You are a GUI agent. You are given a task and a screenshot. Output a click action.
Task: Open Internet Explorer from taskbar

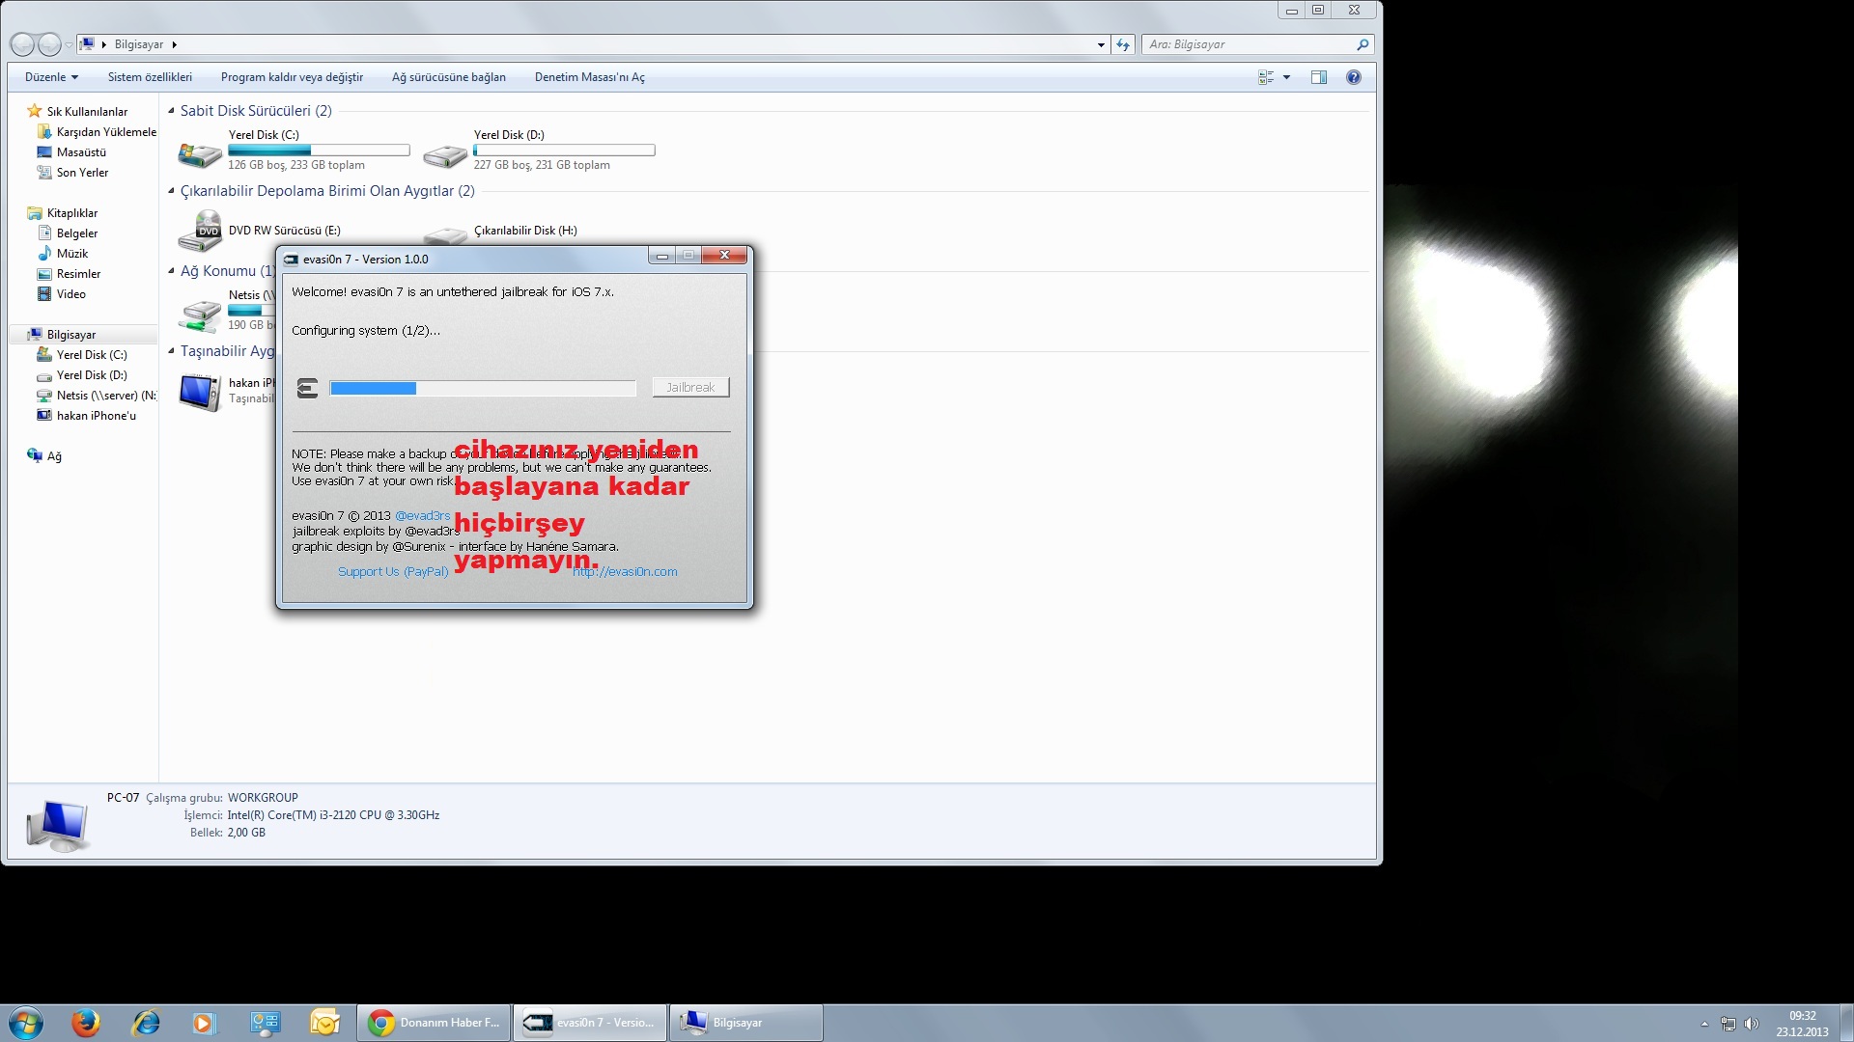click(x=145, y=1023)
